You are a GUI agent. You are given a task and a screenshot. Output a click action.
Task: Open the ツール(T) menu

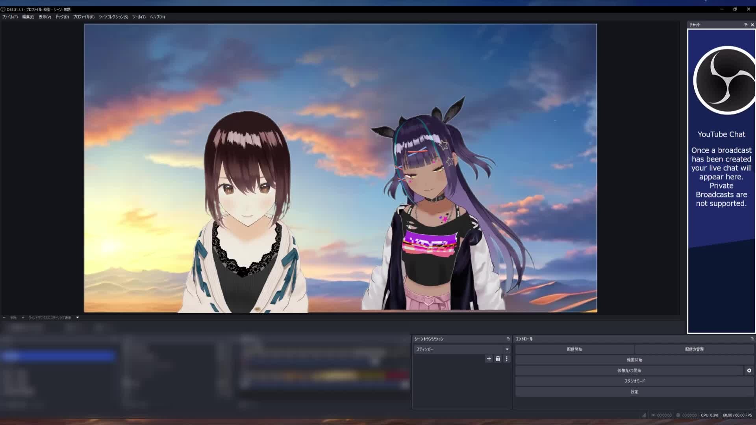click(x=139, y=17)
